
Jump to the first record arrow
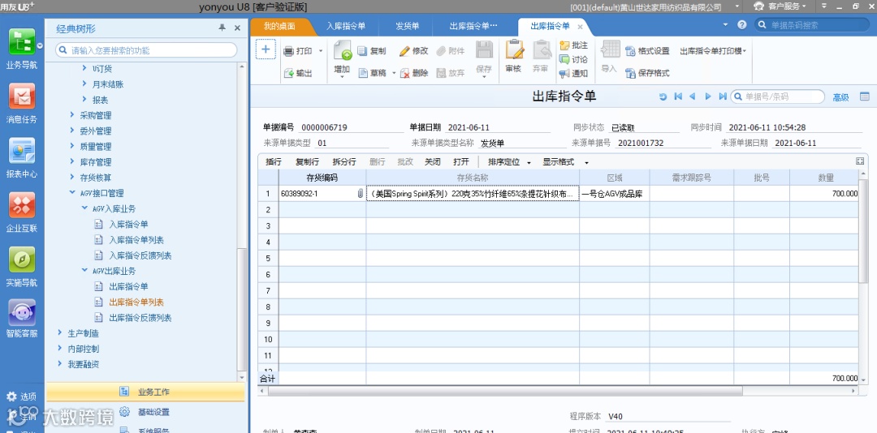(x=678, y=96)
